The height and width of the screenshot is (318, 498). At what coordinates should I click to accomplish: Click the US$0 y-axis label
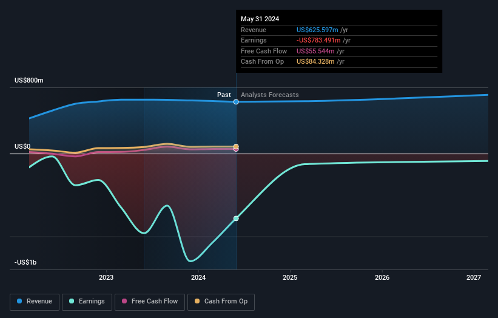pyautogui.click(x=22, y=146)
